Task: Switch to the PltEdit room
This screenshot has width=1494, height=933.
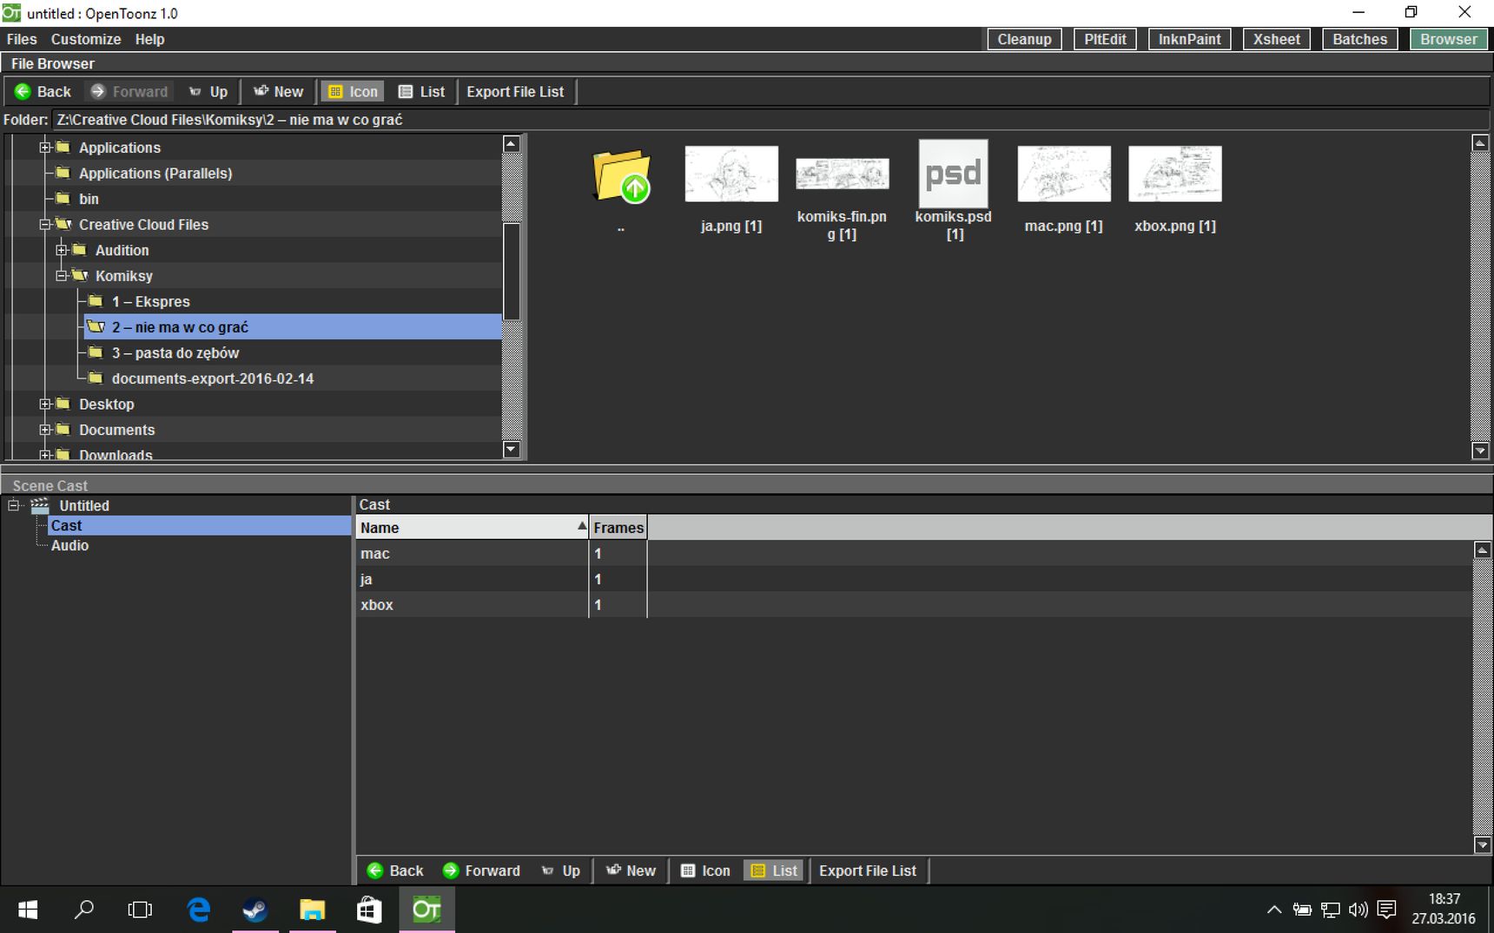Action: pos(1105,39)
